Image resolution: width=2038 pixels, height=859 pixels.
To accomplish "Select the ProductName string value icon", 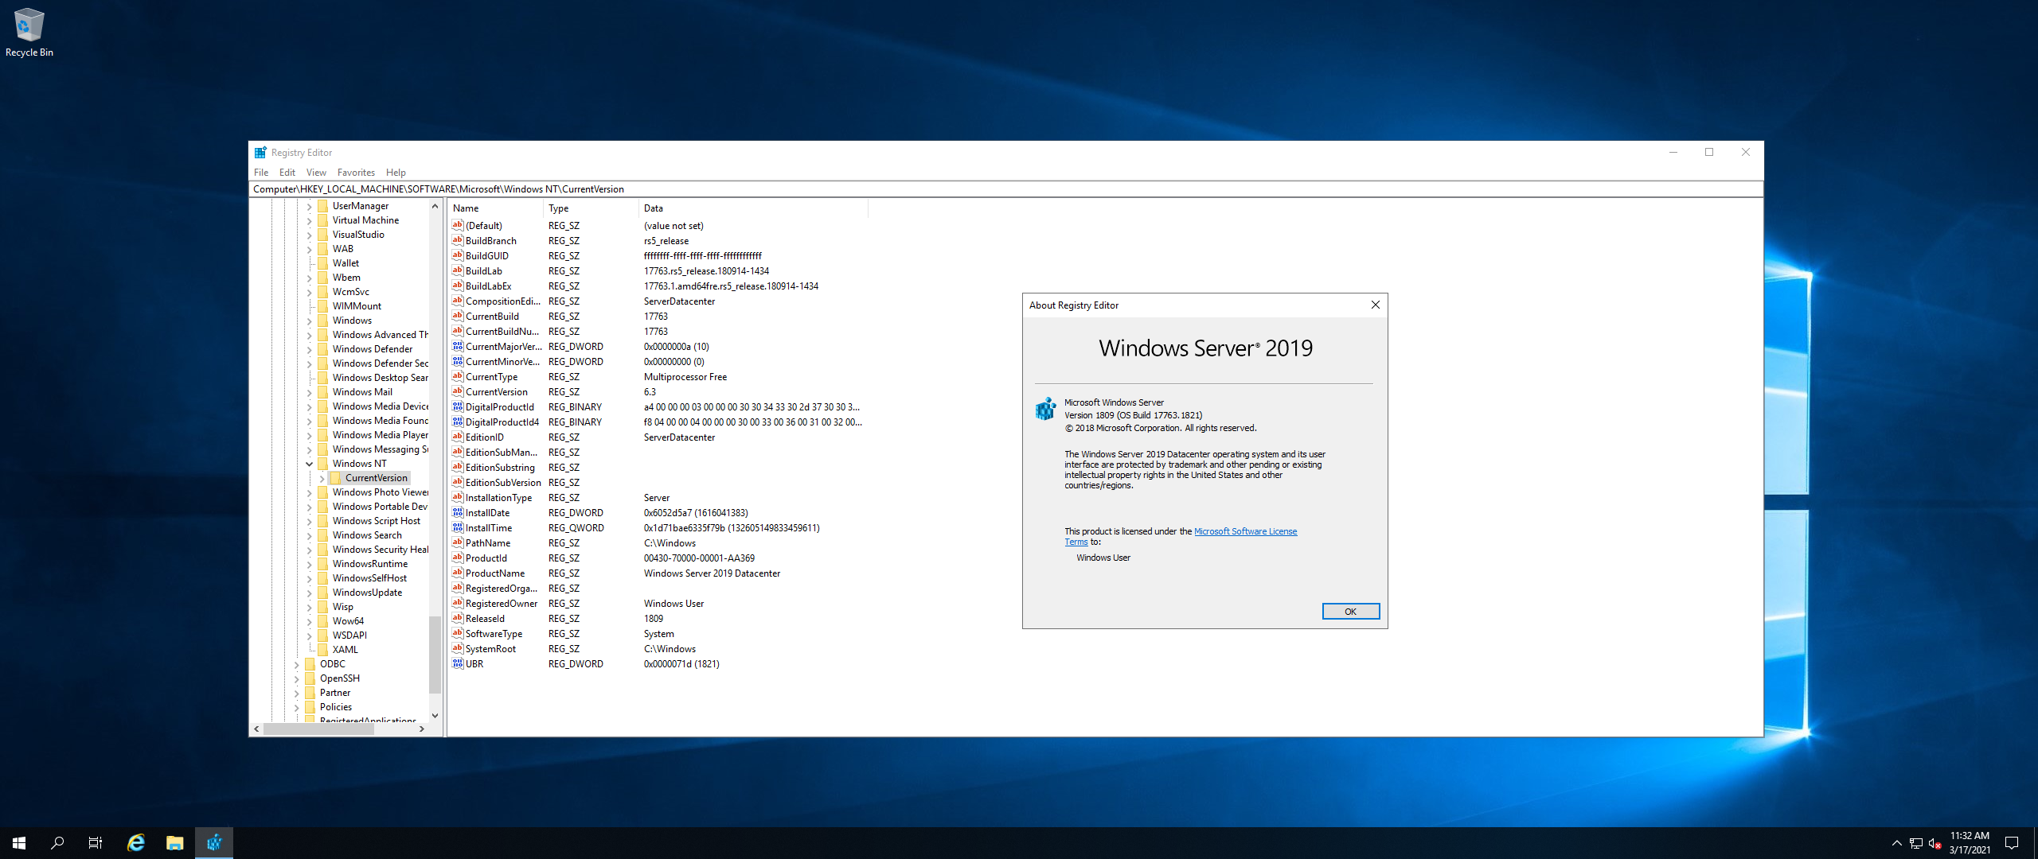I will pyautogui.click(x=458, y=573).
